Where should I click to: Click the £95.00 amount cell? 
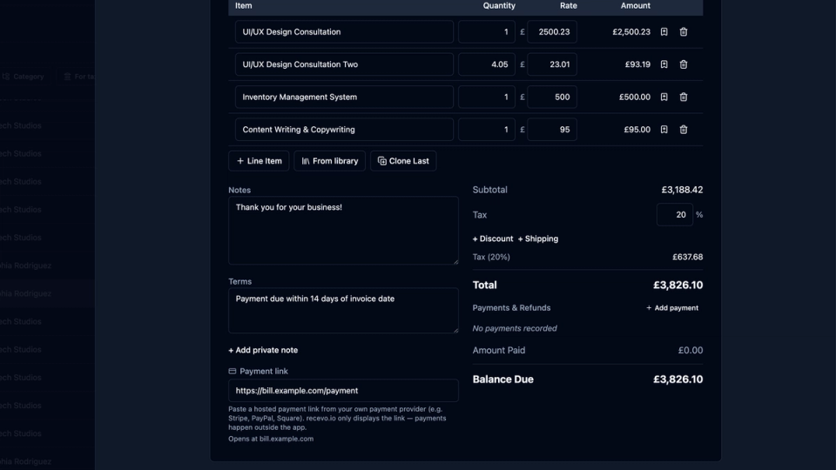637,130
